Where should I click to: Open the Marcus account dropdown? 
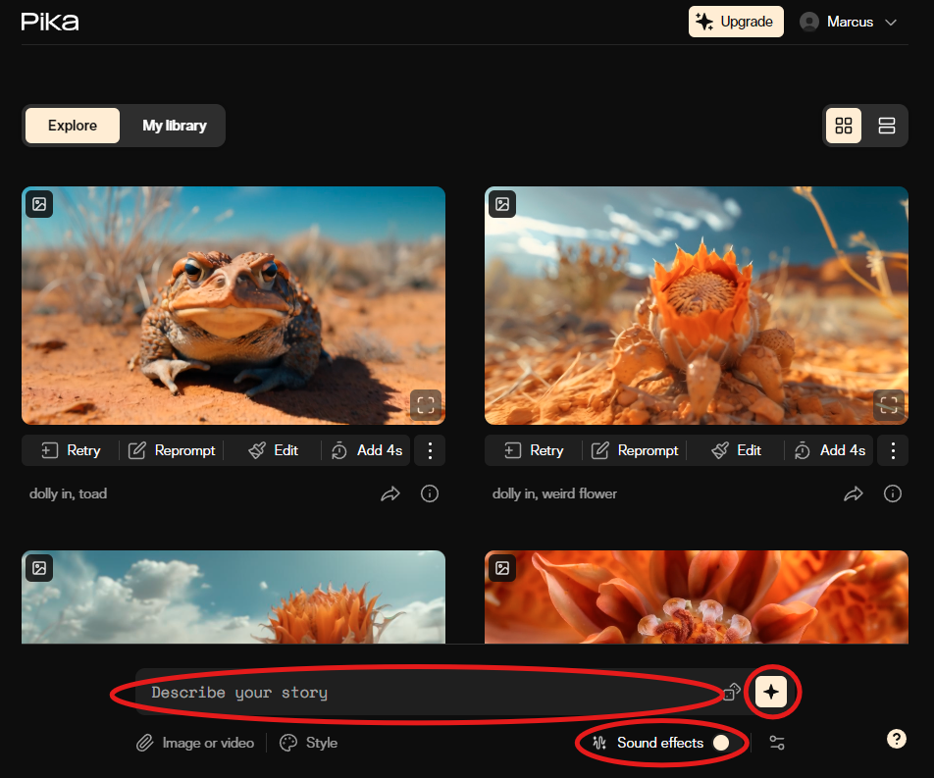click(849, 22)
